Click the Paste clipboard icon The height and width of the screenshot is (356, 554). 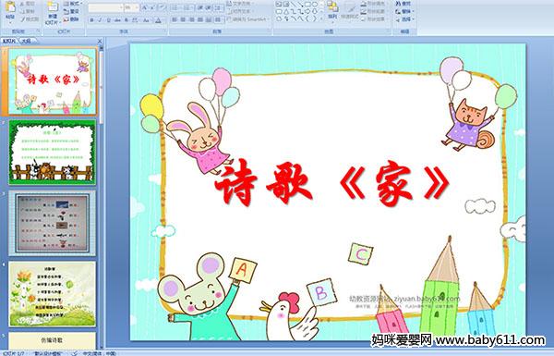[10, 9]
